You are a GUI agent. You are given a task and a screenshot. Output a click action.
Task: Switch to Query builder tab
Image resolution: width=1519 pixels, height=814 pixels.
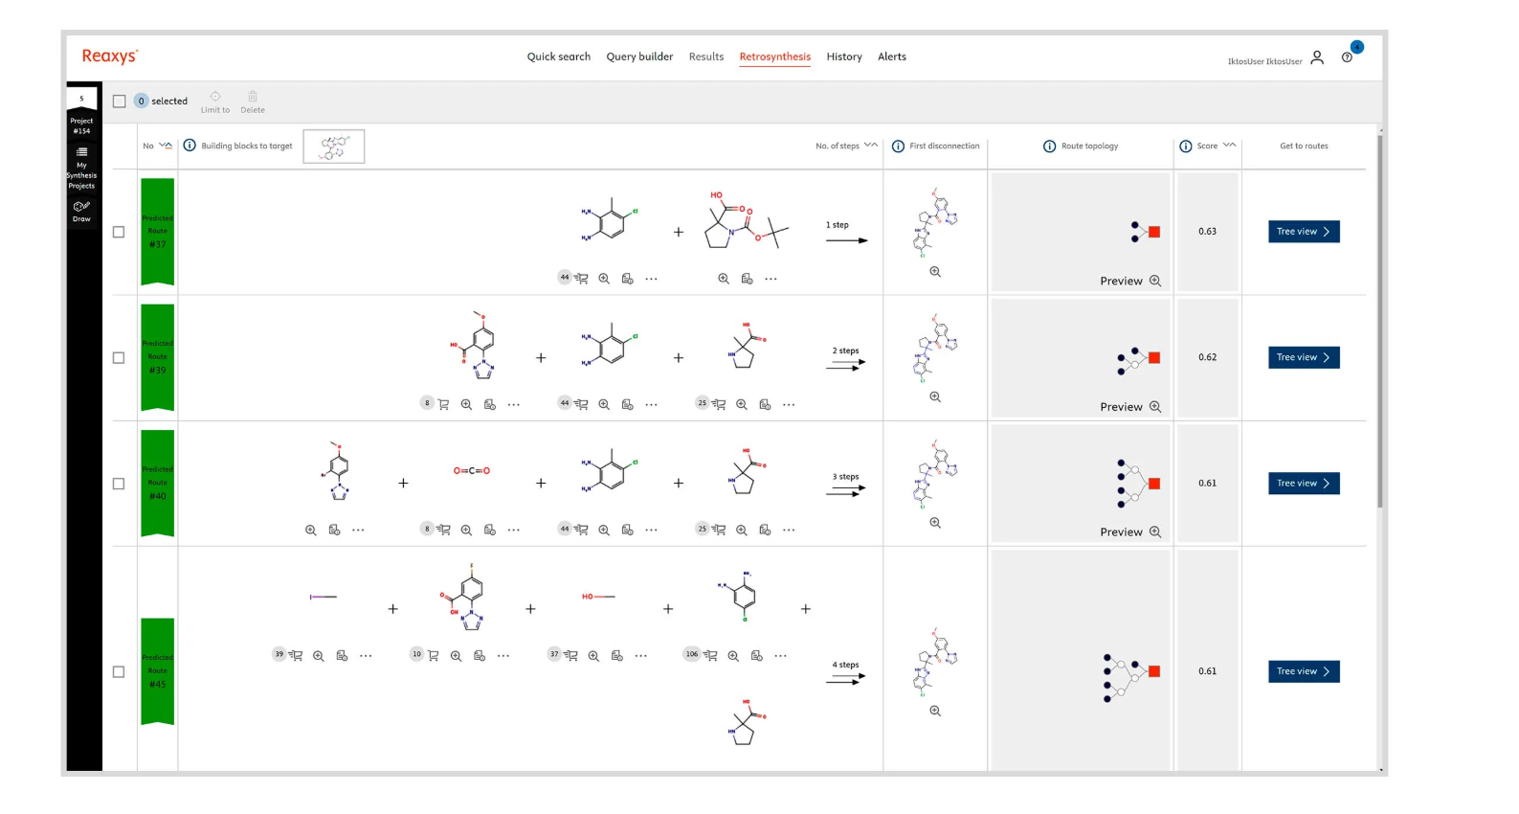639,57
